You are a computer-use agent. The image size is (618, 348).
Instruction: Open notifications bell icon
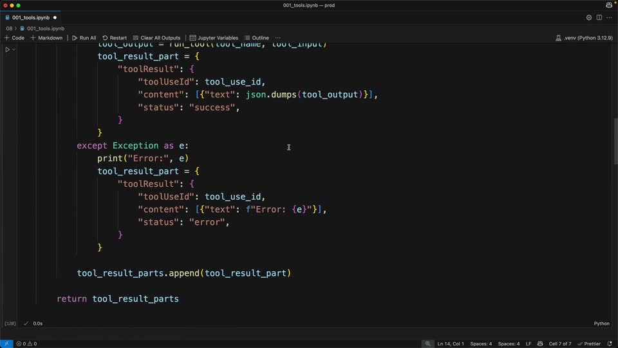[610, 343]
